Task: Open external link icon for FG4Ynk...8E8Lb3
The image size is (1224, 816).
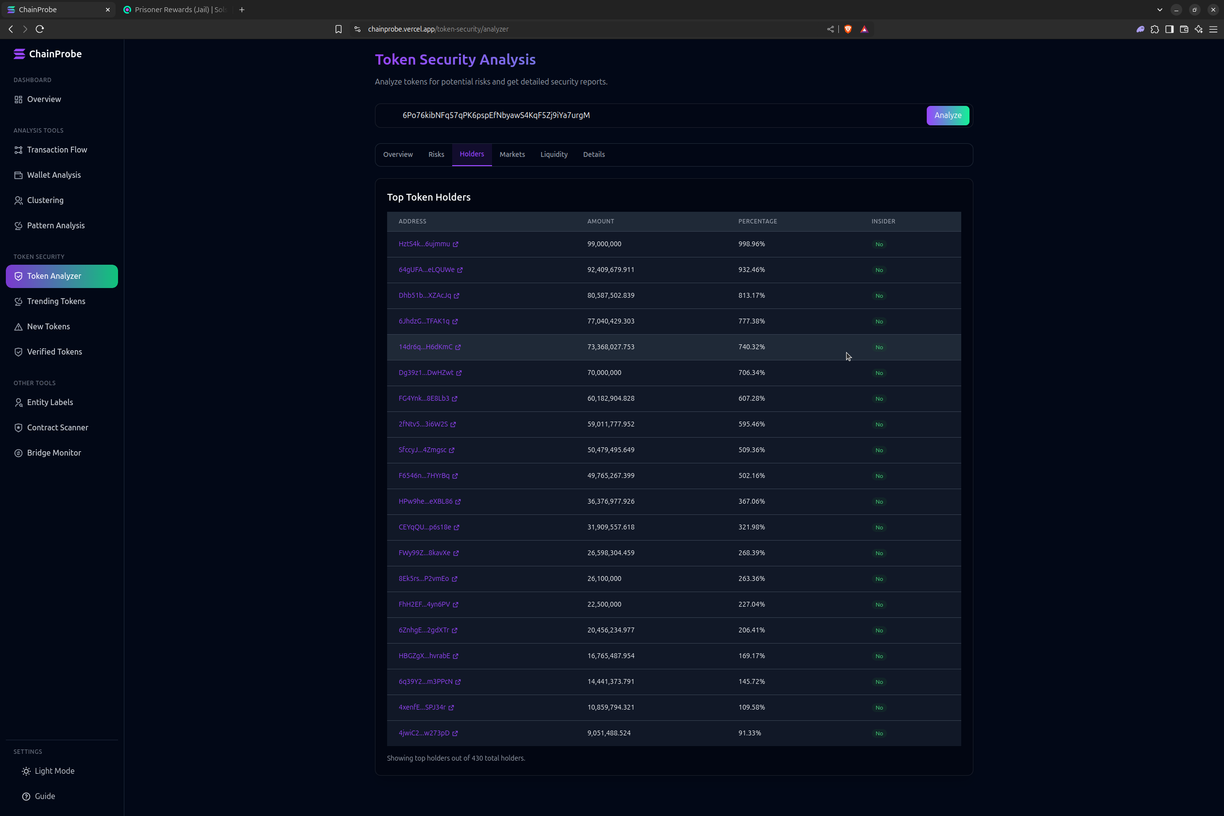Action: 454,399
